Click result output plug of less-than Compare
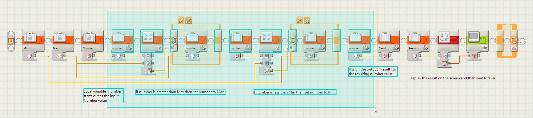This screenshot has height=118, width=533. coord(271,70)
